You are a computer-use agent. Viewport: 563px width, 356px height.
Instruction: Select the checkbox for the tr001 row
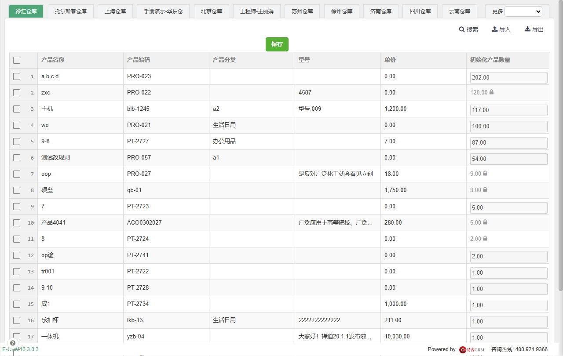[x=17, y=272]
